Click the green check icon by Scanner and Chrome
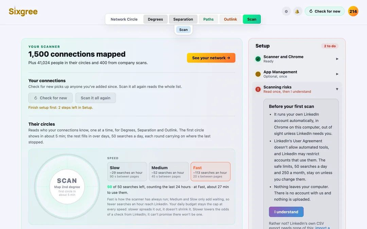This screenshot has width=367, height=229. click(258, 59)
